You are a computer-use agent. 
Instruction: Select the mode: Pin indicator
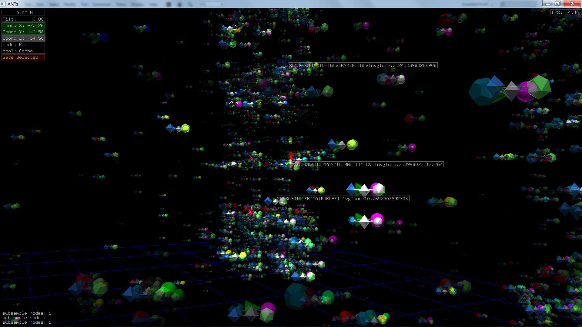[23, 45]
